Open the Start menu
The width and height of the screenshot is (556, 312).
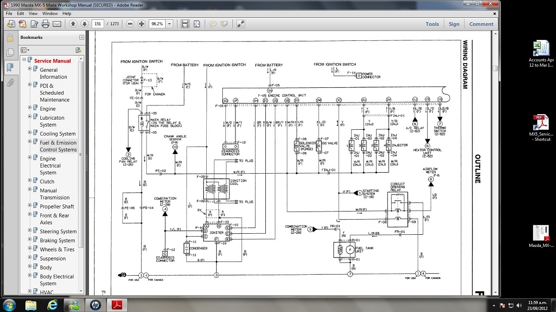click(9, 305)
